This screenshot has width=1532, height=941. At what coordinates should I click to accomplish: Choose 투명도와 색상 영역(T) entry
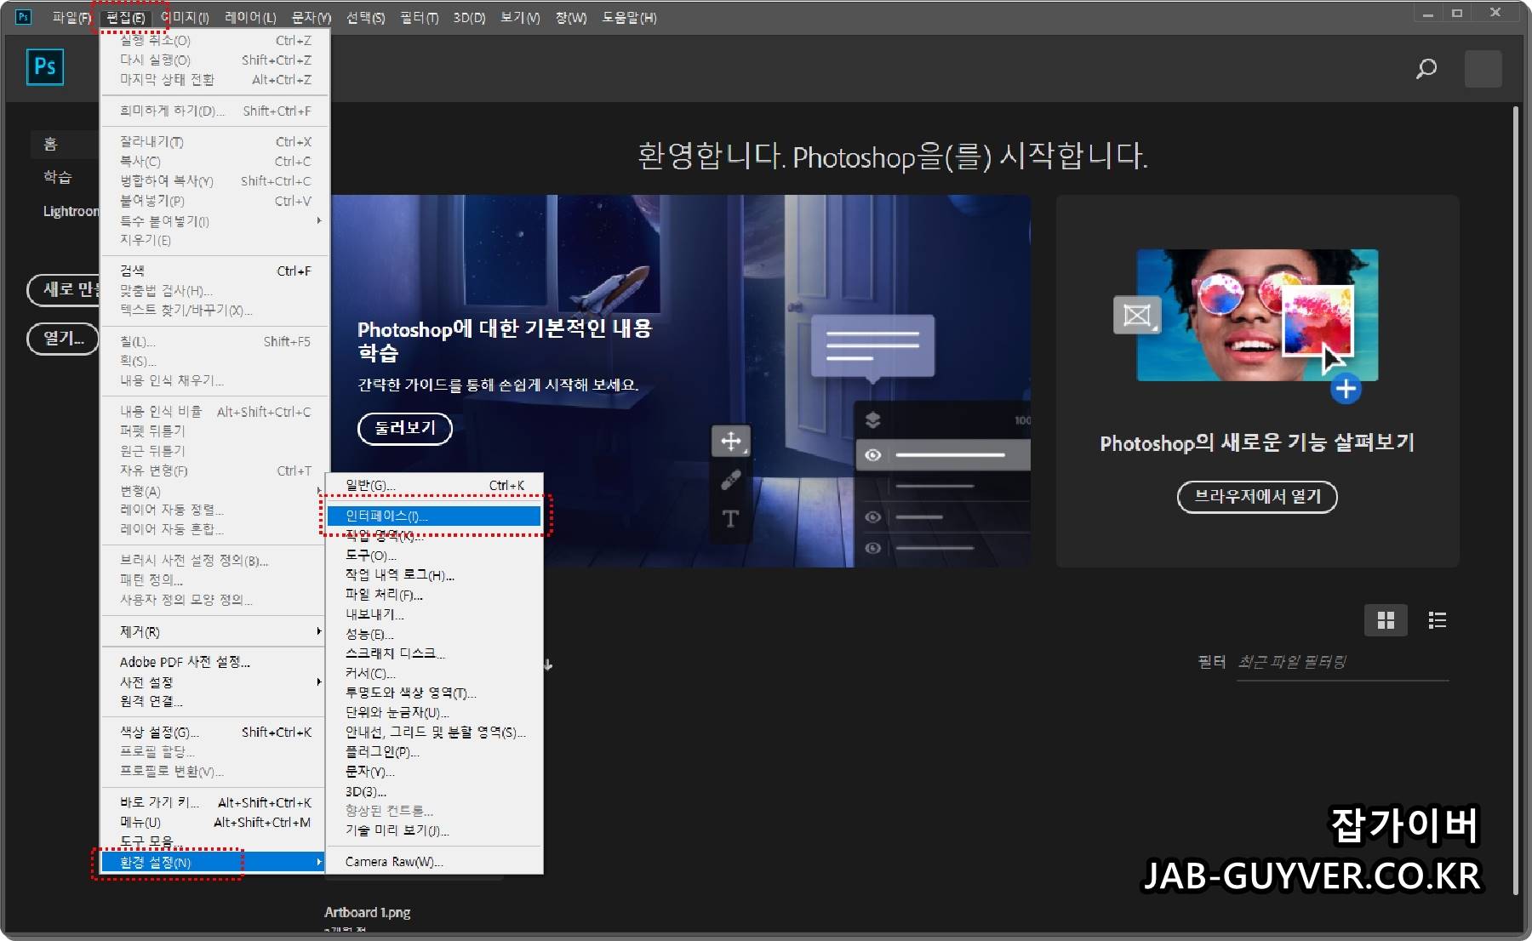pyautogui.click(x=434, y=693)
